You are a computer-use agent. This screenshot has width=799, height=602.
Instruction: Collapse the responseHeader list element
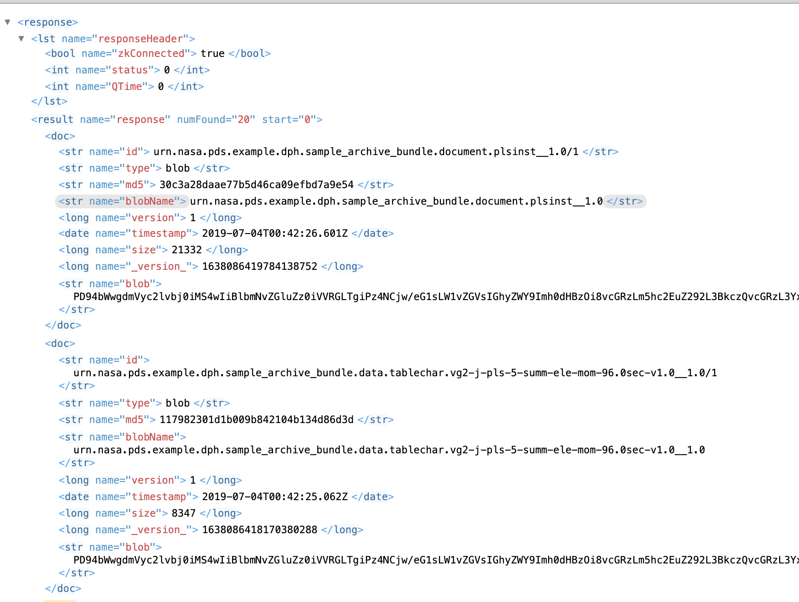(21, 39)
